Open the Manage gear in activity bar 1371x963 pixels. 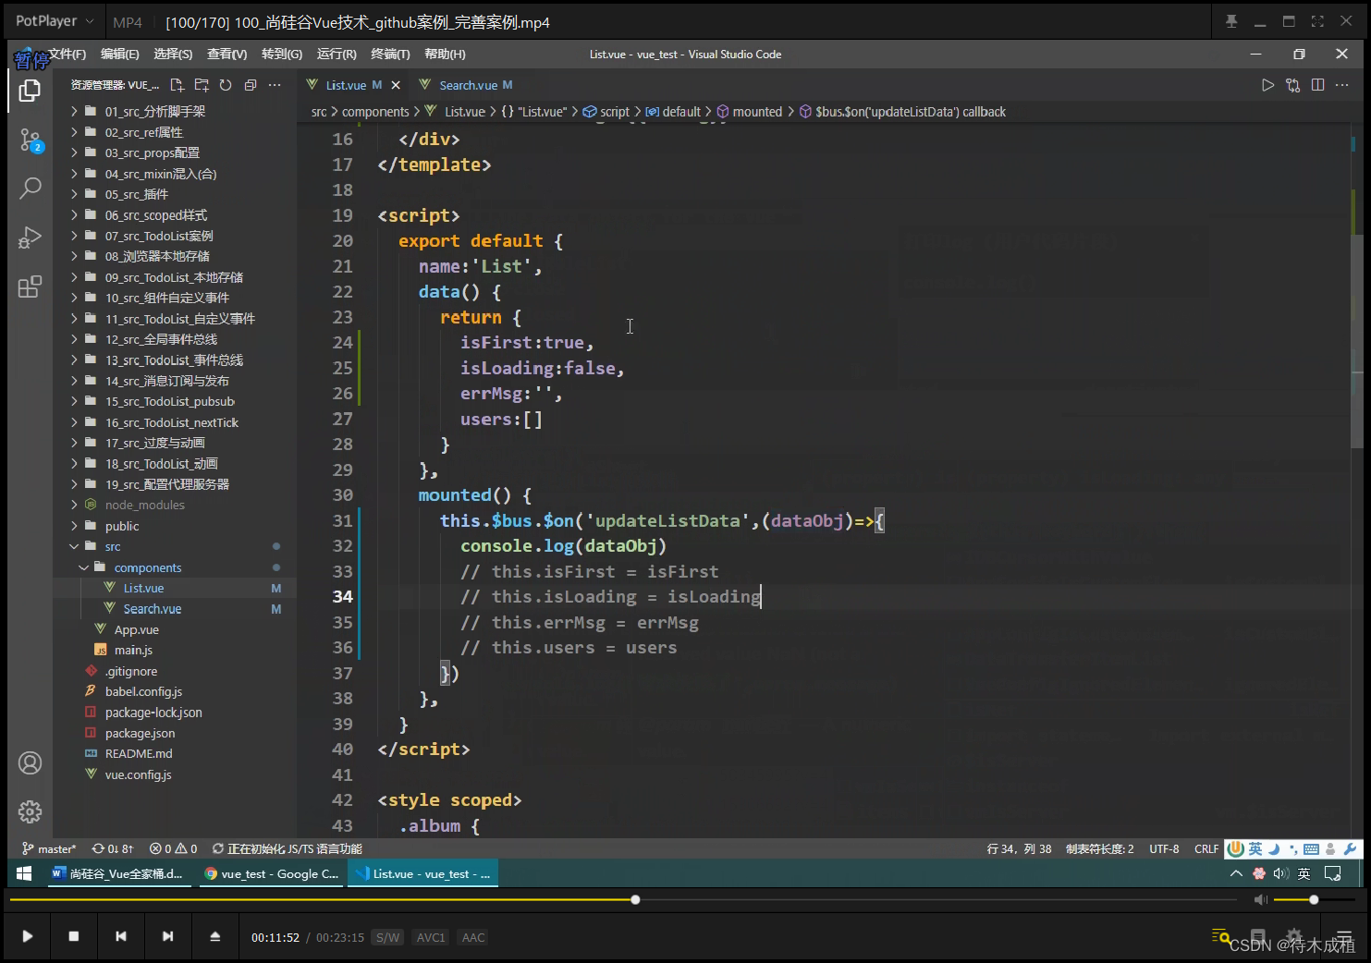tap(30, 811)
